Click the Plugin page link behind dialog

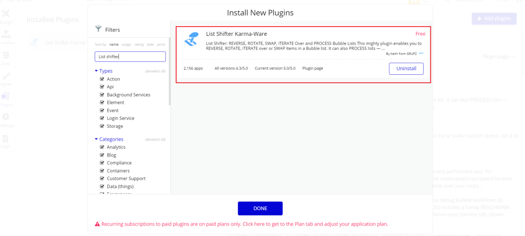[498, 57]
